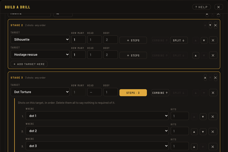Delete the dot 2 step
Viewport: 228px width, 152px height.
213,131
